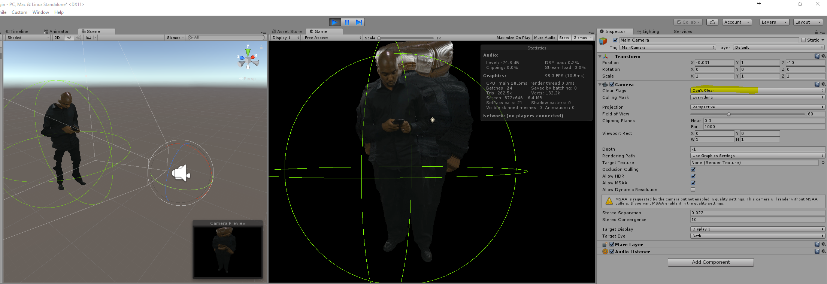827x284 pixels.
Task: Open Transform component gear settings
Action: click(x=823, y=56)
